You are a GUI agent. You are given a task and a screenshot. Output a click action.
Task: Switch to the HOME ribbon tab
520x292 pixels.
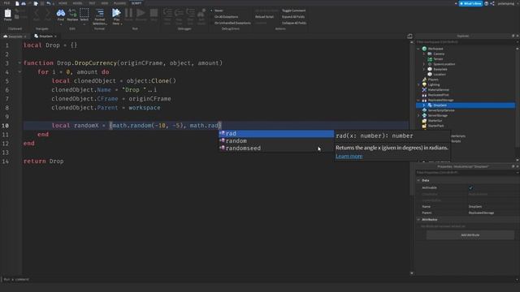point(63,3)
